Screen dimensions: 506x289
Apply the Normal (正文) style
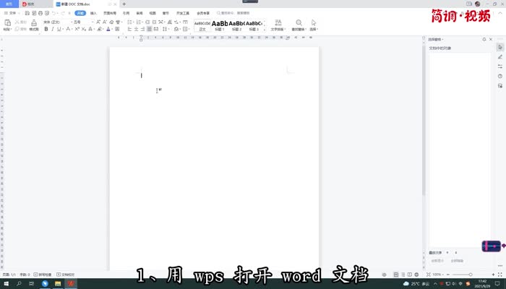tap(202, 25)
